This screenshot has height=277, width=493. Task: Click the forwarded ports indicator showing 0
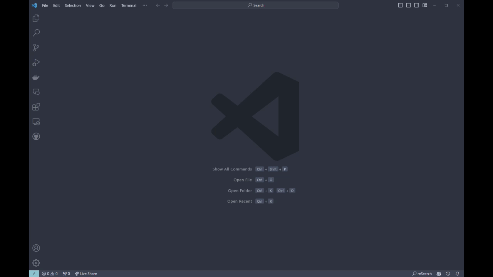tap(66, 274)
